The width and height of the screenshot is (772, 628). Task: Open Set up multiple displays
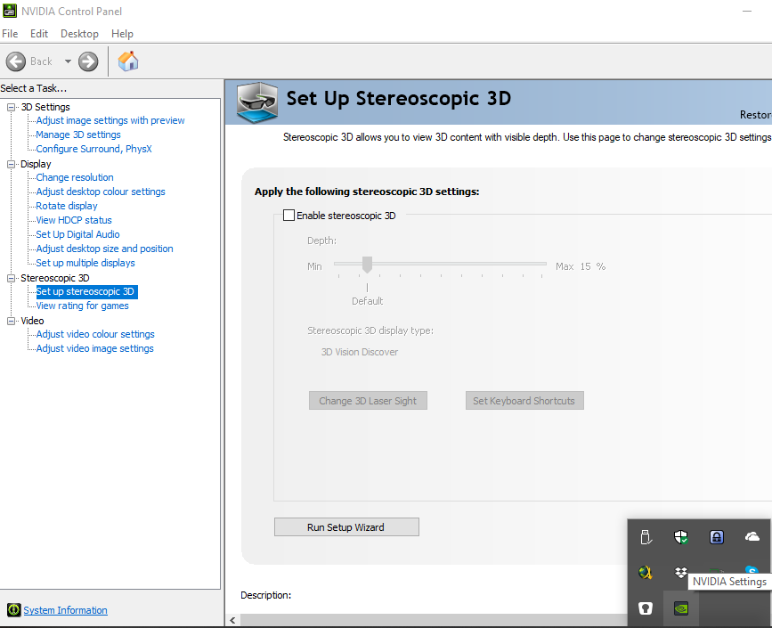point(85,263)
